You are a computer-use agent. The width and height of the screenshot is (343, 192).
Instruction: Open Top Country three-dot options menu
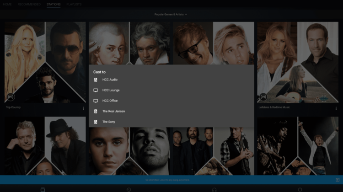pos(83,108)
